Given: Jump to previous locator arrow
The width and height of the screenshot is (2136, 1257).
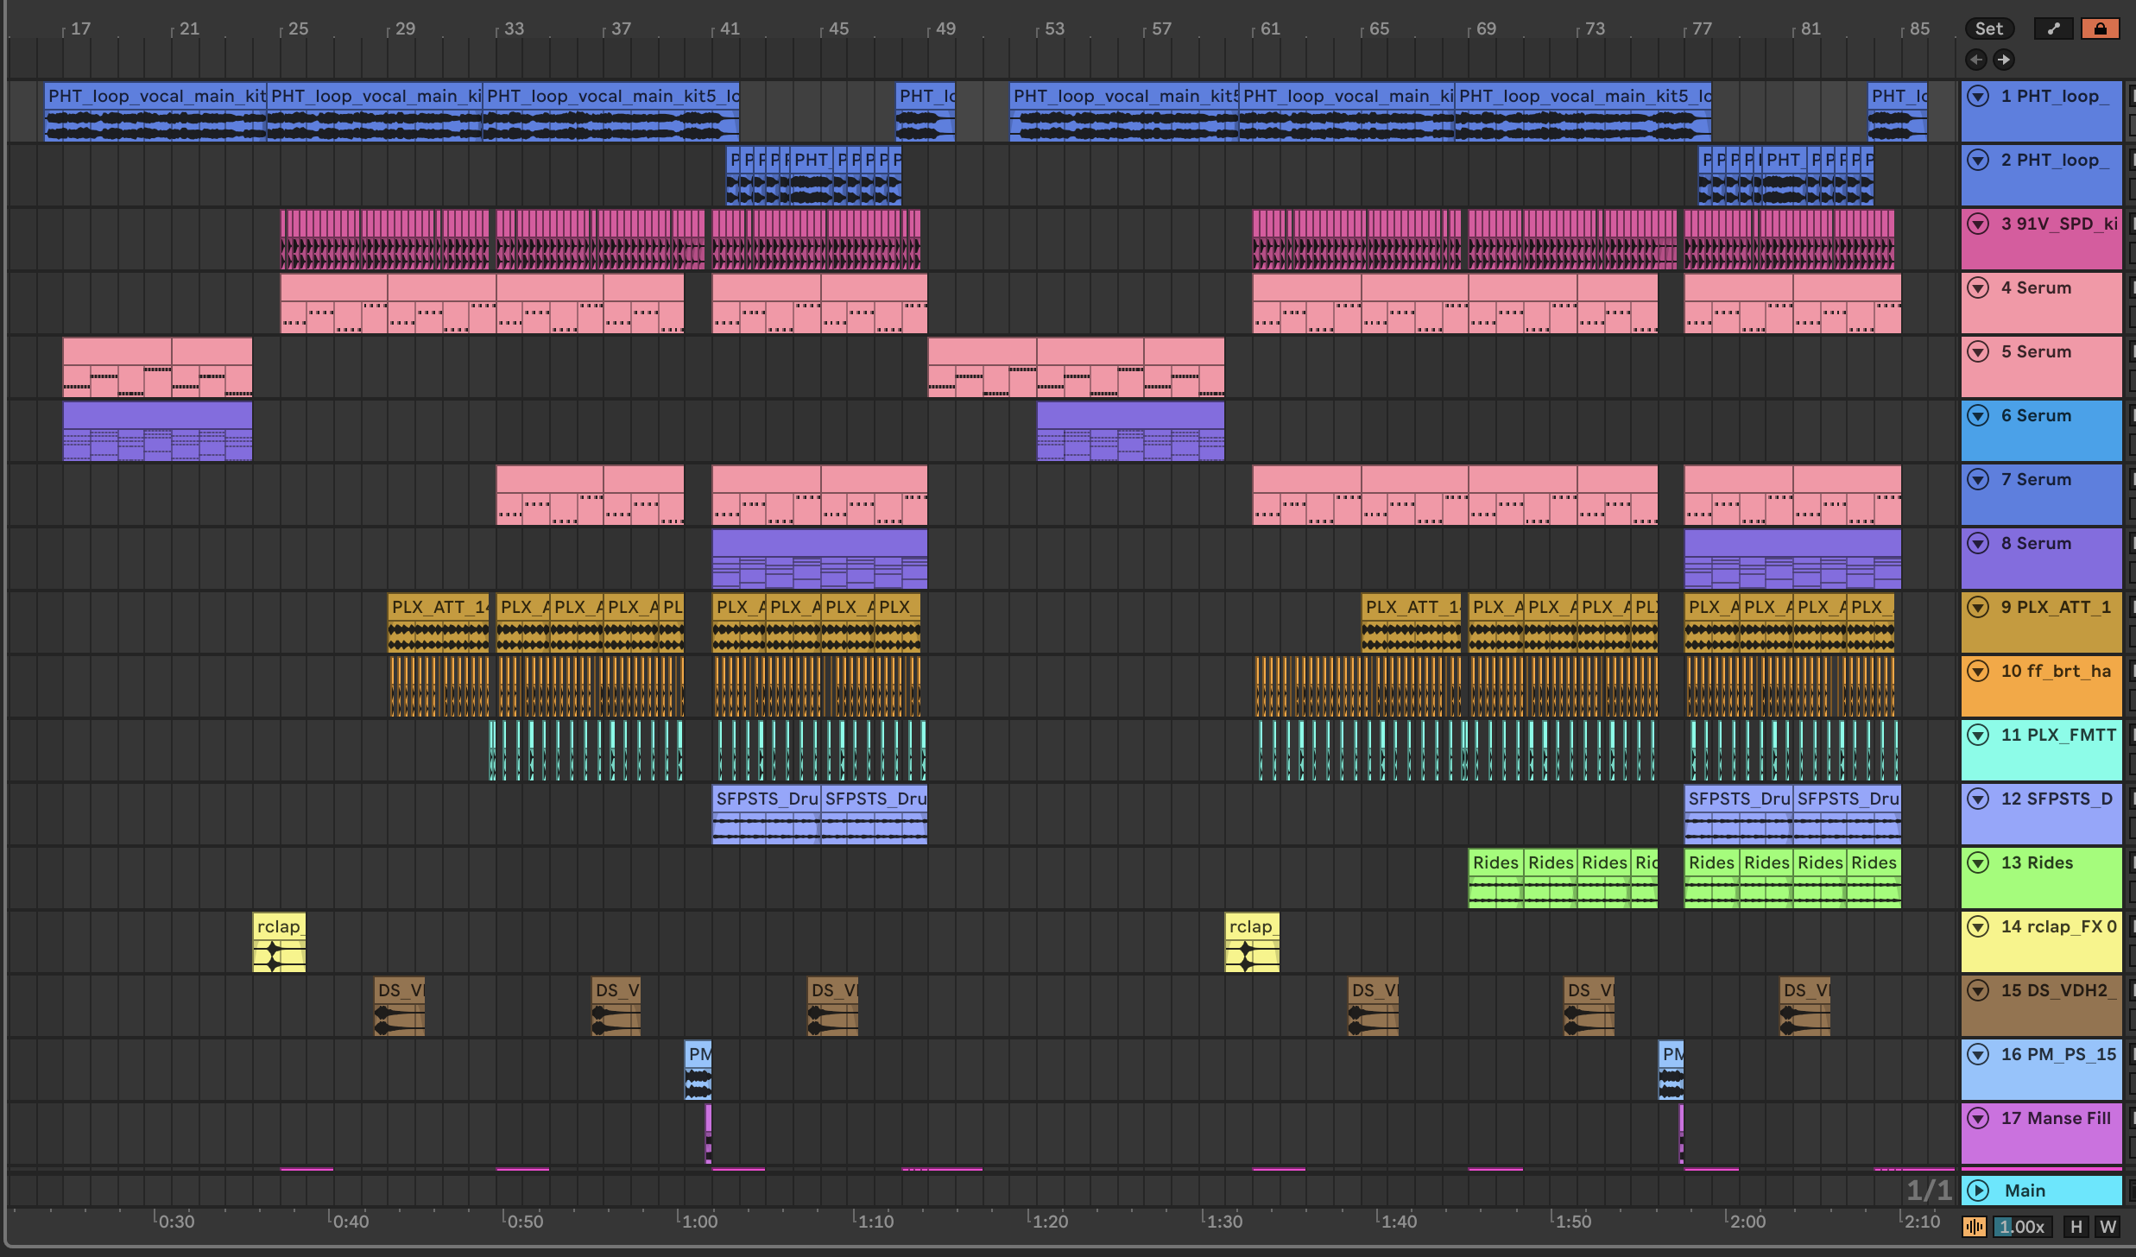Looking at the screenshot, I should (1975, 60).
